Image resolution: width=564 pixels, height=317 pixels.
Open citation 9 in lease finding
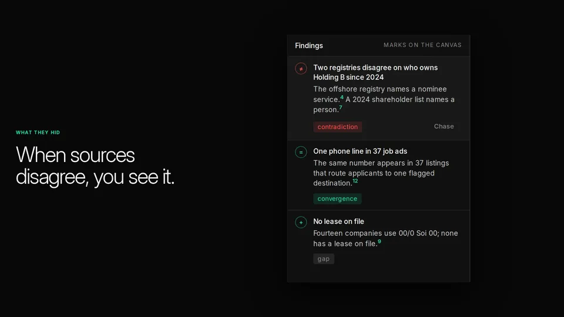tap(379, 241)
